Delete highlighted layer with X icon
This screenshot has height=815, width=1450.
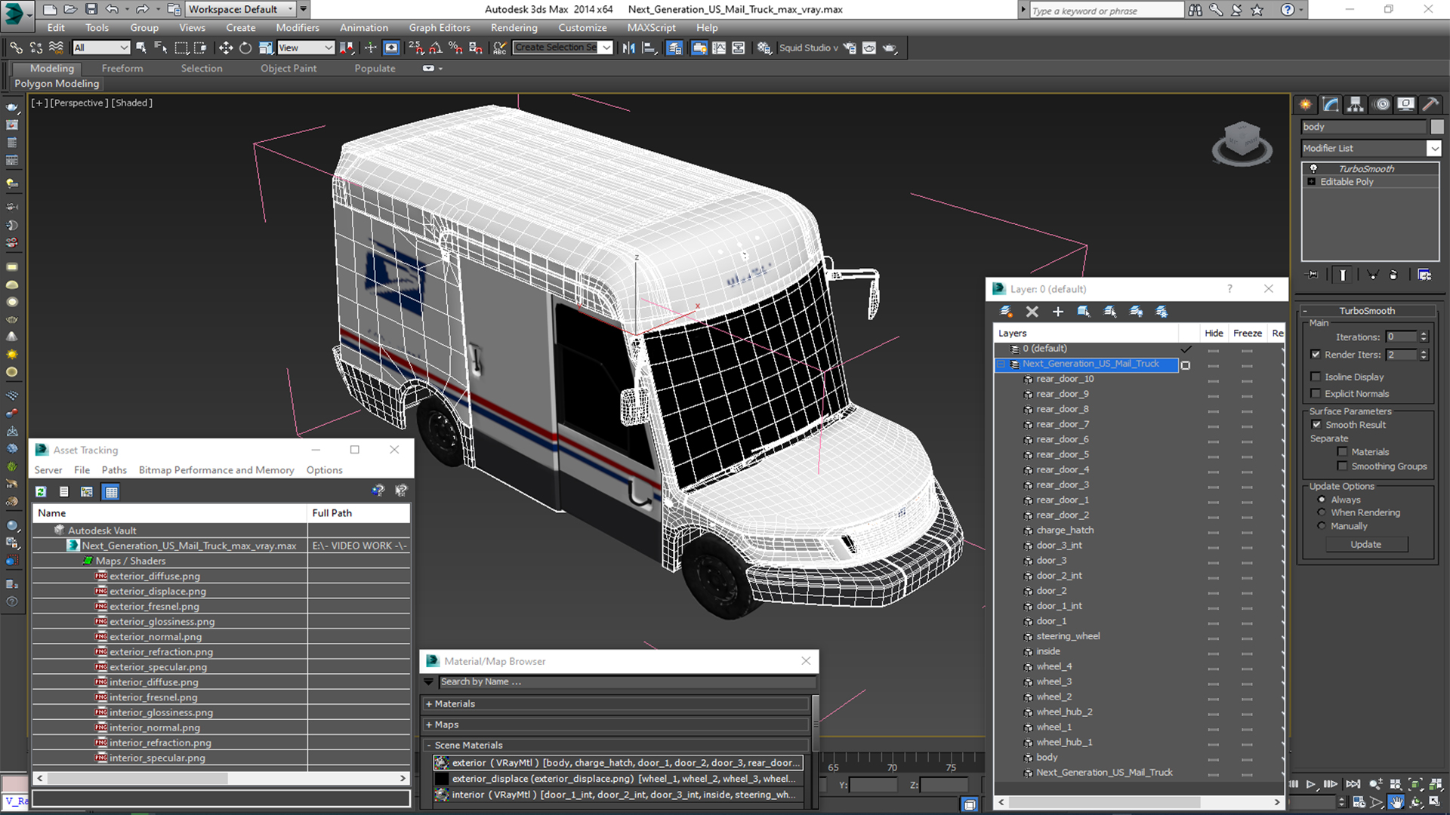coord(1032,312)
